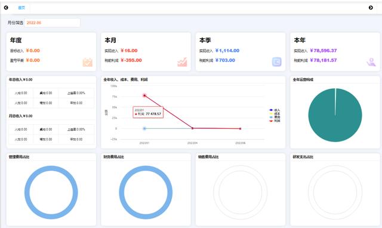Click the blue square icon in 本季 card
The width and height of the screenshot is (382, 228).
(x=276, y=62)
